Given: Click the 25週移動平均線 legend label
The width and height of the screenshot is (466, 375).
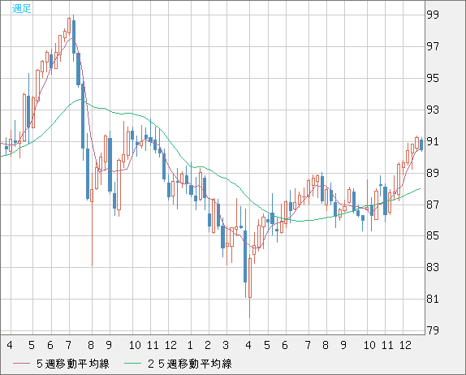Looking at the screenshot, I should (x=190, y=364).
